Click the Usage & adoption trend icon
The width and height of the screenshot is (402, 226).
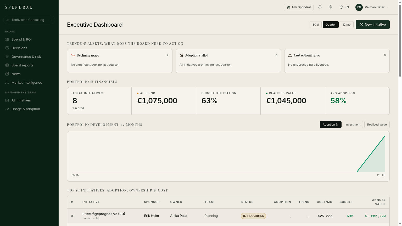7,109
